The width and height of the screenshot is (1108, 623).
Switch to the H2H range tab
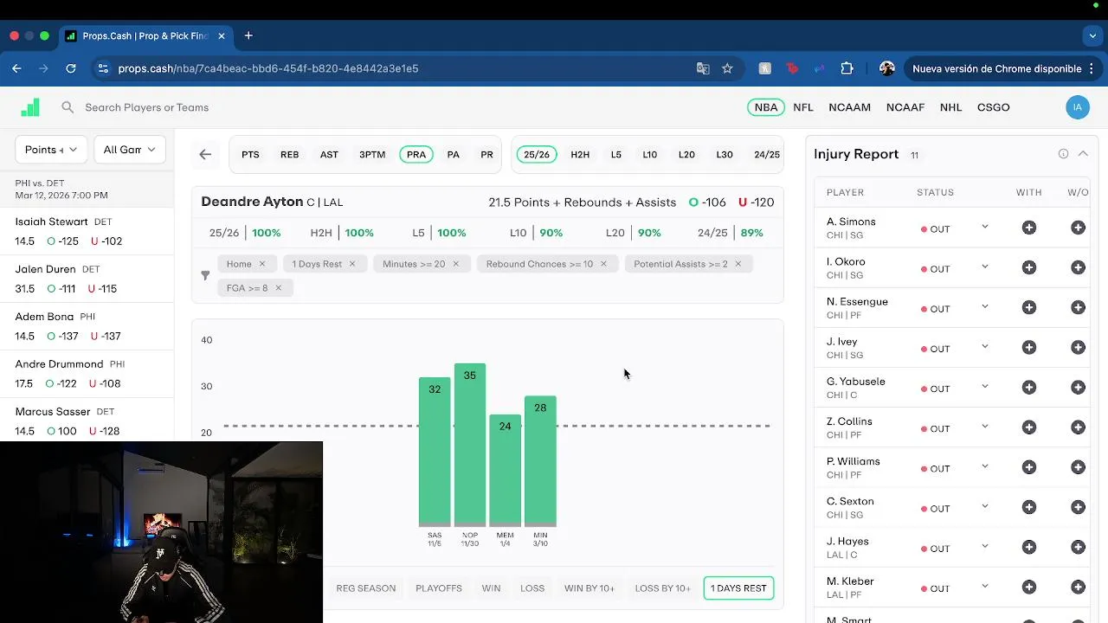pyautogui.click(x=580, y=155)
